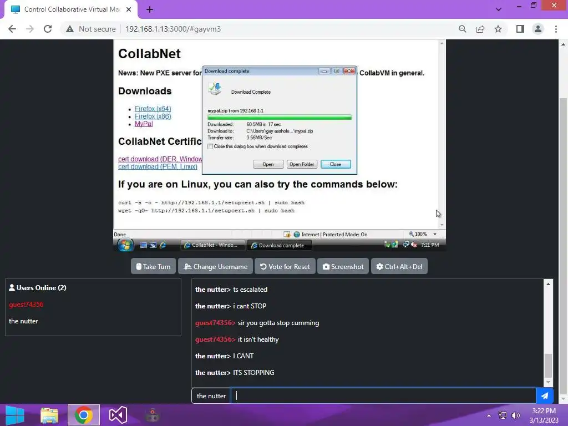Image resolution: width=568 pixels, height=426 pixels.
Task: Open Windows Start menu on host taskbar
Action: tap(14, 415)
